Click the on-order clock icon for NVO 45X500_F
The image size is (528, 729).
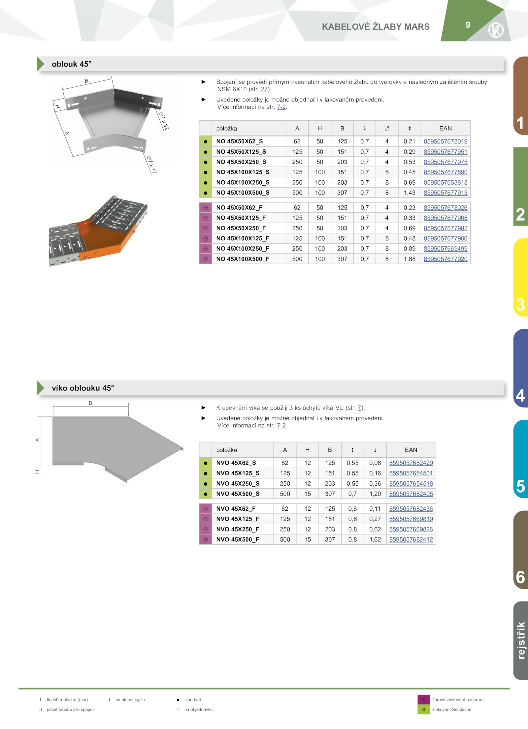205,540
